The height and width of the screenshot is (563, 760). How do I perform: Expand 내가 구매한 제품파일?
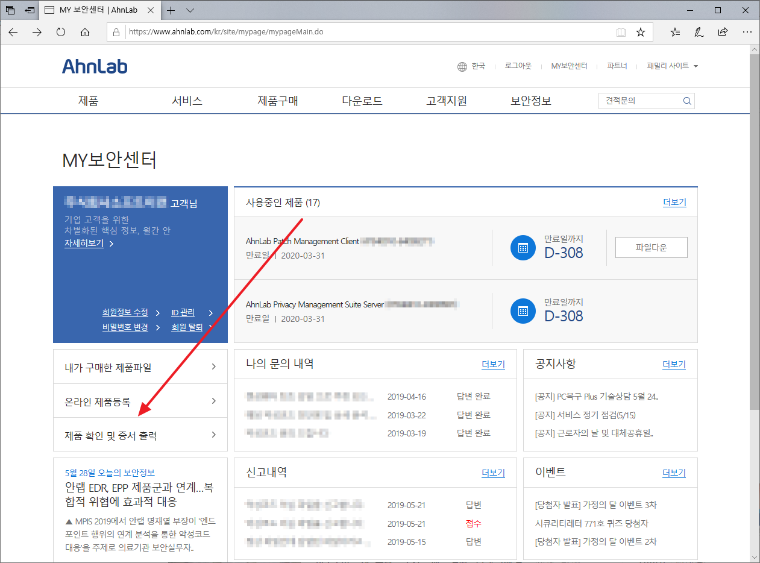(x=140, y=367)
